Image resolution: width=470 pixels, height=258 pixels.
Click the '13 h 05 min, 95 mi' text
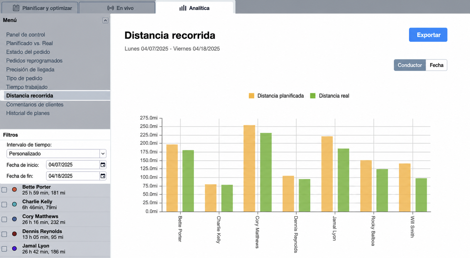(43, 237)
